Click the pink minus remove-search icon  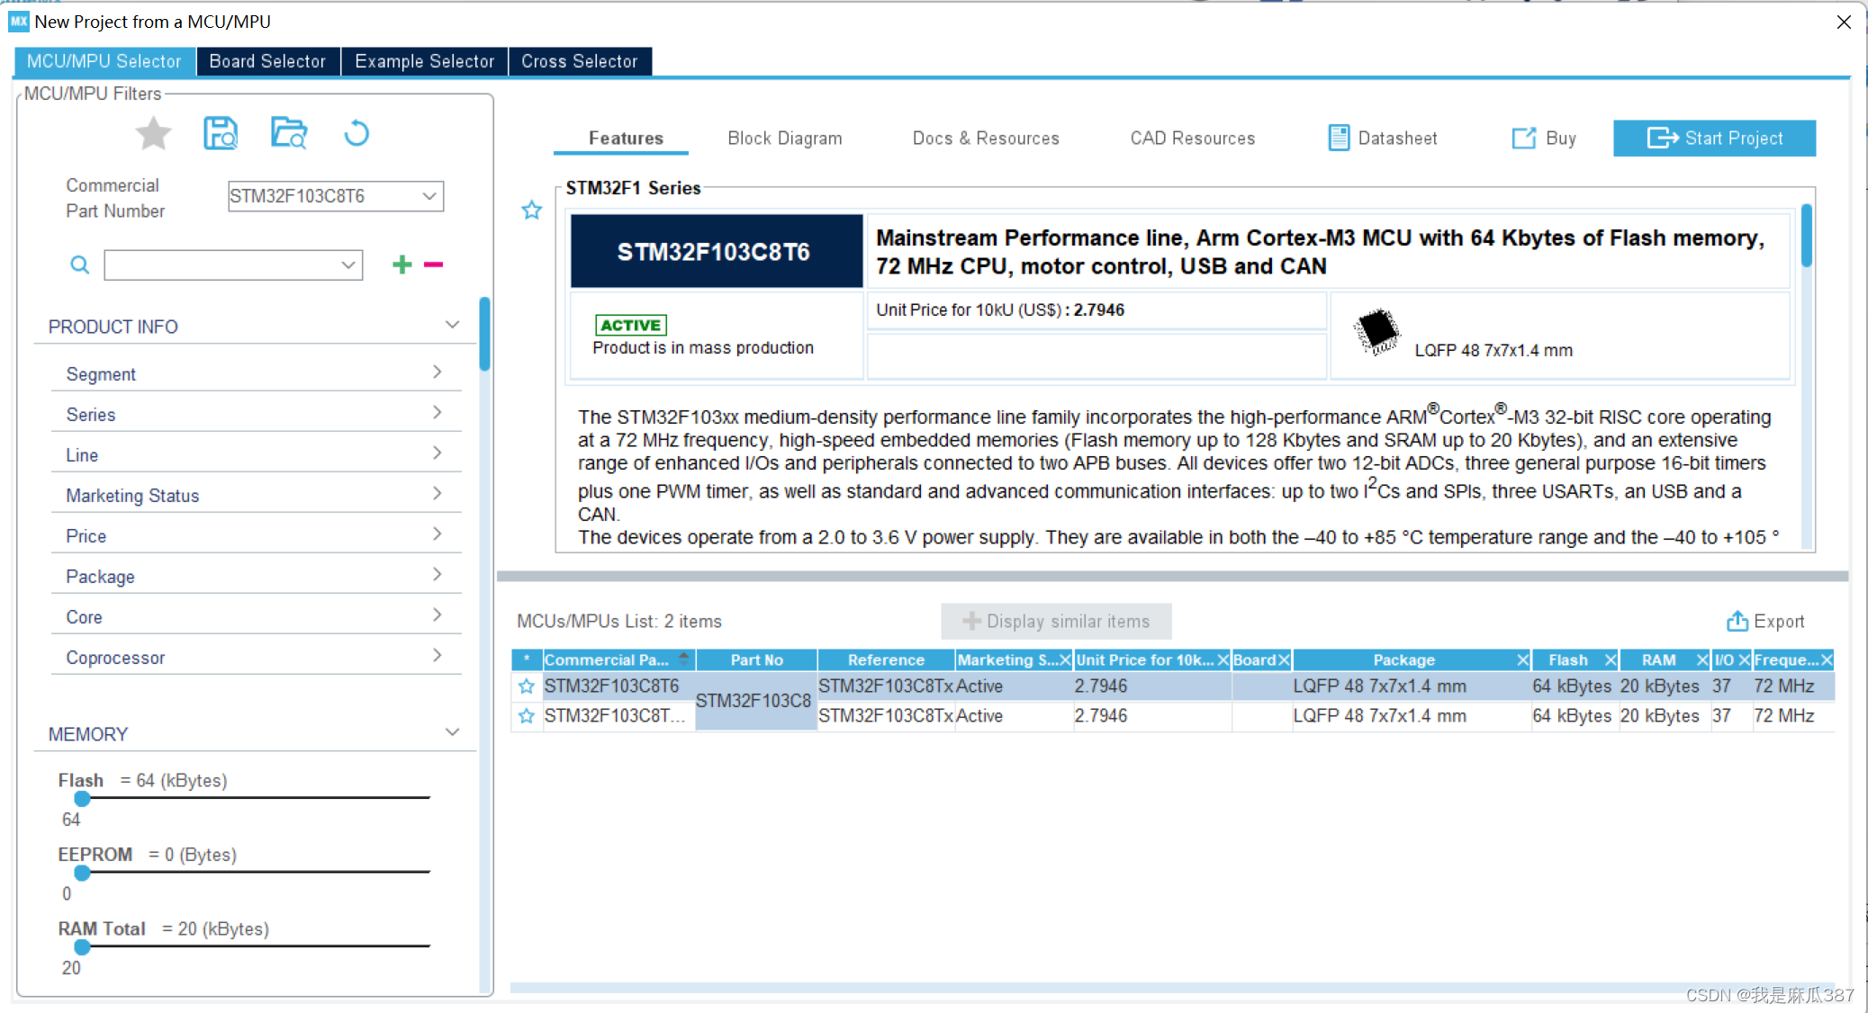[434, 264]
